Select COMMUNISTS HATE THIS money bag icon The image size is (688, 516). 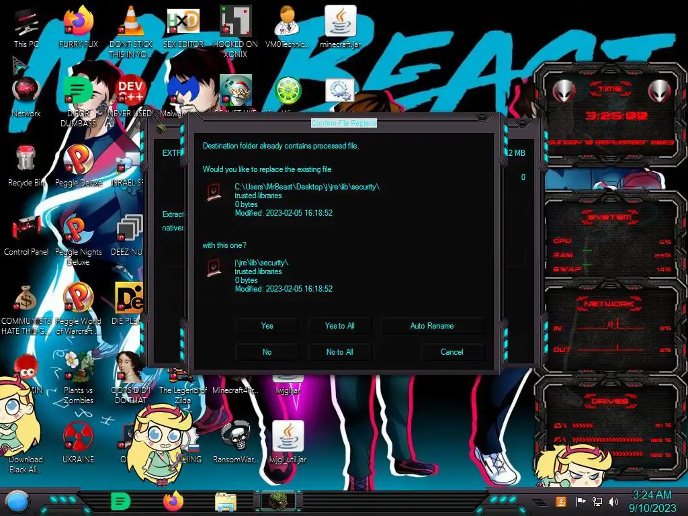pos(26,309)
